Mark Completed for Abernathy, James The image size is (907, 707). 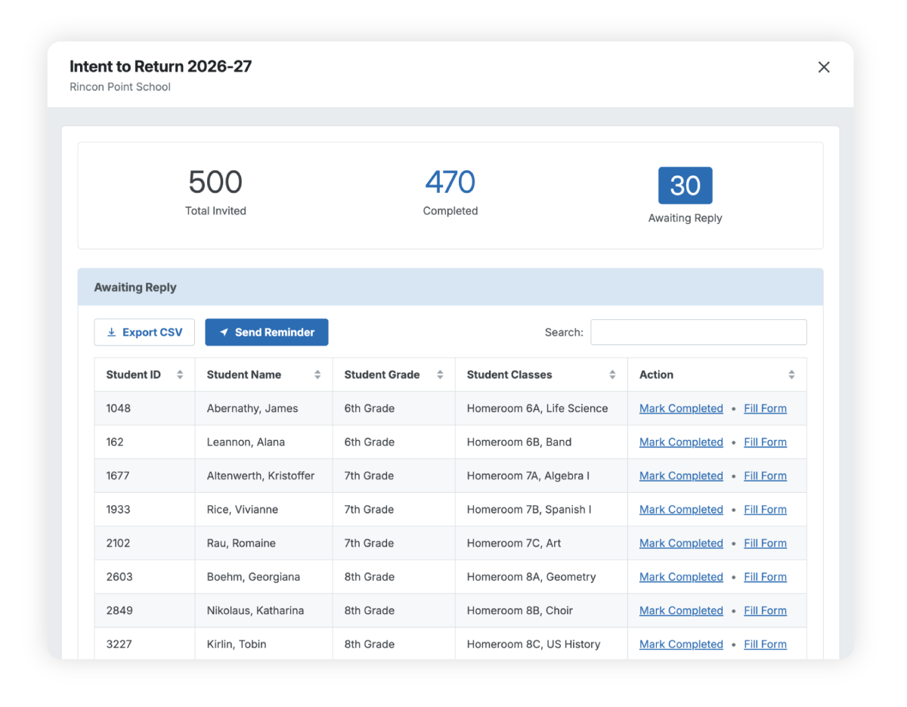tap(681, 408)
